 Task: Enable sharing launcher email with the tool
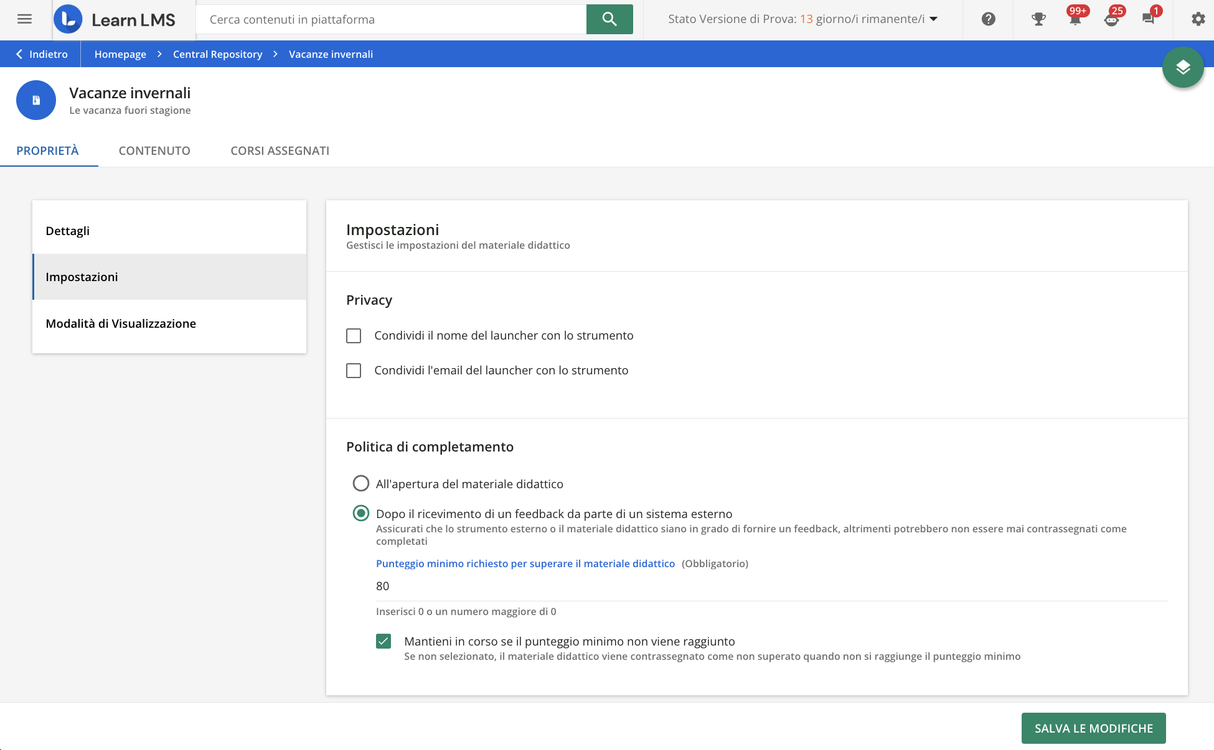(354, 371)
